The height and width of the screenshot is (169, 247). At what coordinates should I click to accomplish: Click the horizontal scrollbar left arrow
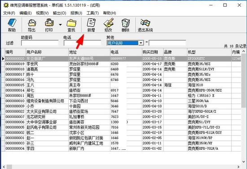[x=4, y=167]
